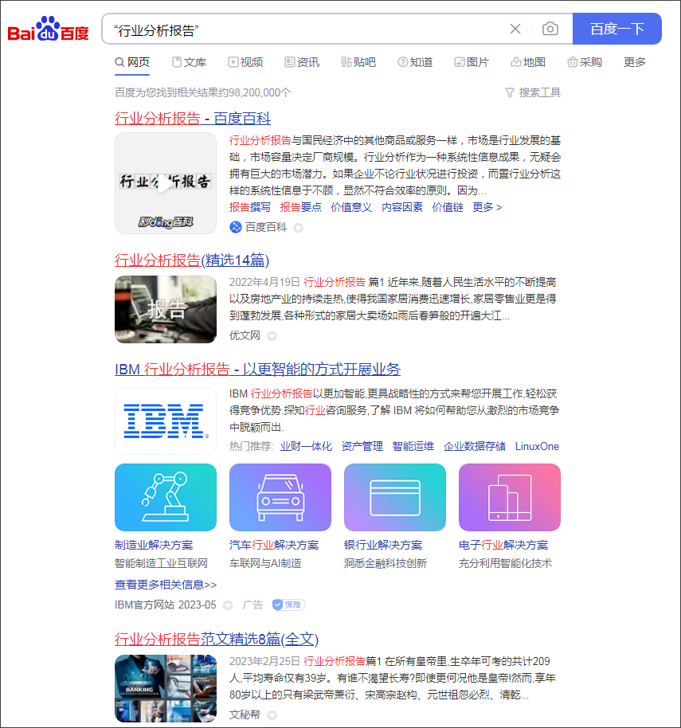Clear the search box with the X icon
This screenshot has height=728, width=681.
click(x=515, y=29)
